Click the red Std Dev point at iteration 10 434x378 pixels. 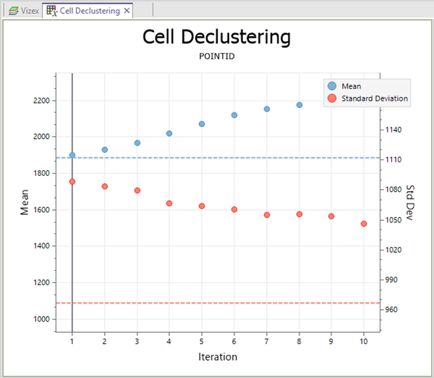[364, 224]
